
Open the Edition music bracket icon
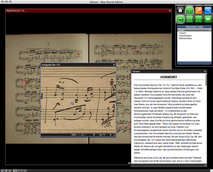[189, 10]
